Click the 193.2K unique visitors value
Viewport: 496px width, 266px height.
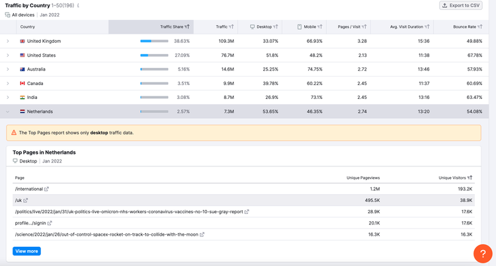coord(465,189)
